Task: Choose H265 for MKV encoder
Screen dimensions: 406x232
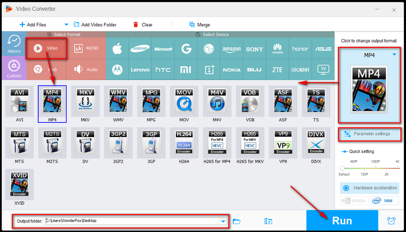Action: coord(250,143)
